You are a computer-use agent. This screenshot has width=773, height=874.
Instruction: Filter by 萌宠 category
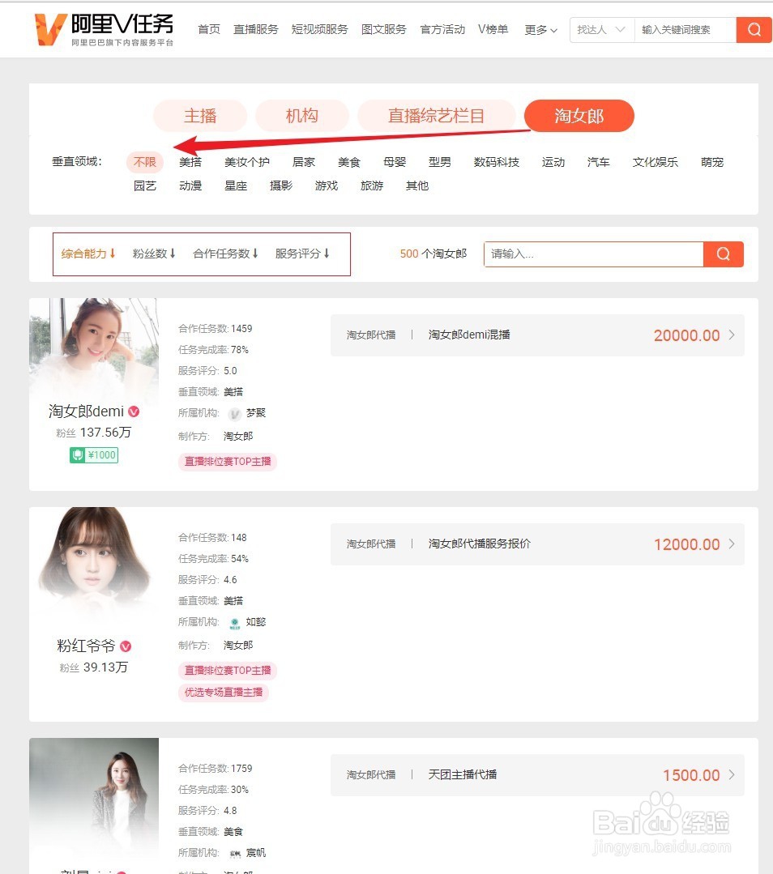point(712,162)
